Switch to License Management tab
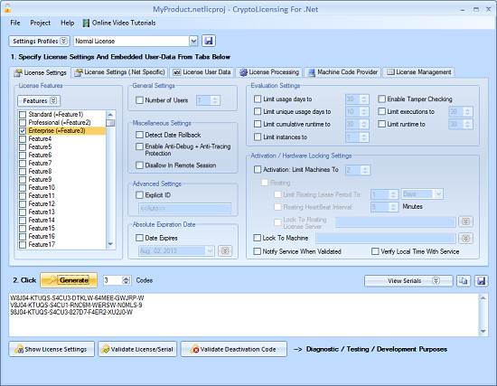The height and width of the screenshot is (386, 497). [x=418, y=72]
